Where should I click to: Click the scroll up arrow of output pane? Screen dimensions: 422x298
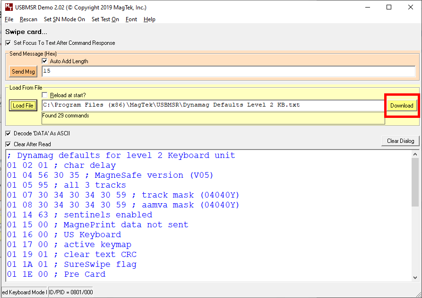pos(415,154)
